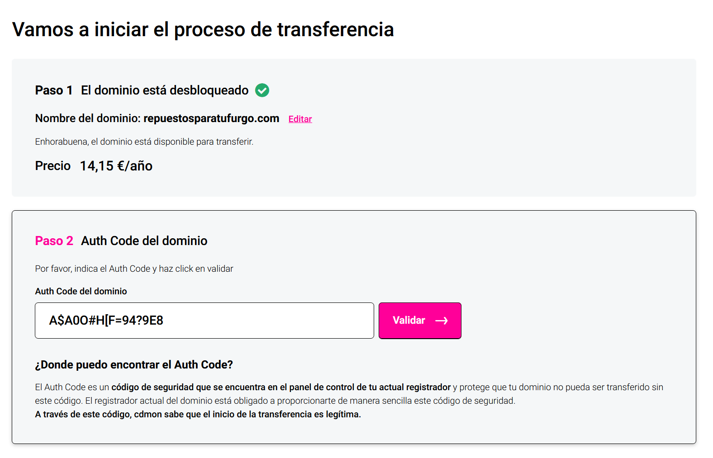Focus the Auth Code input field
The width and height of the screenshot is (713, 458).
click(x=204, y=321)
